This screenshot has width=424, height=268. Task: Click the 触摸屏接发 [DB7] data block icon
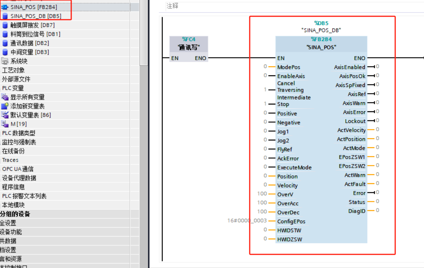point(5,25)
